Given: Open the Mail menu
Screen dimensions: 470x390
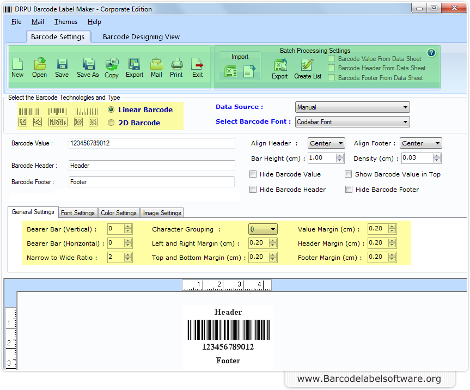Looking at the screenshot, I should click(38, 22).
